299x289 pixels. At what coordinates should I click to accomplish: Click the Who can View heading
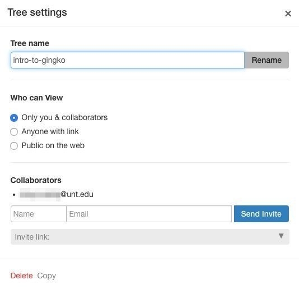36,98
